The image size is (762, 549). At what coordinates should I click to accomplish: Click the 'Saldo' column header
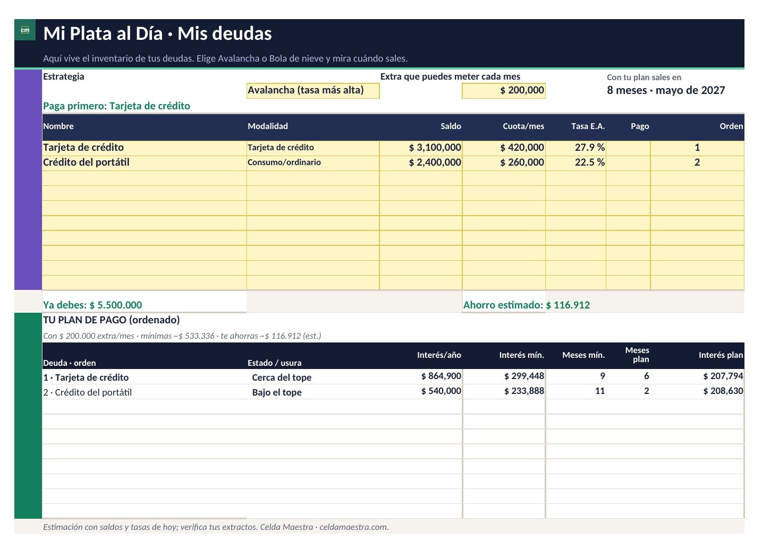tap(451, 126)
